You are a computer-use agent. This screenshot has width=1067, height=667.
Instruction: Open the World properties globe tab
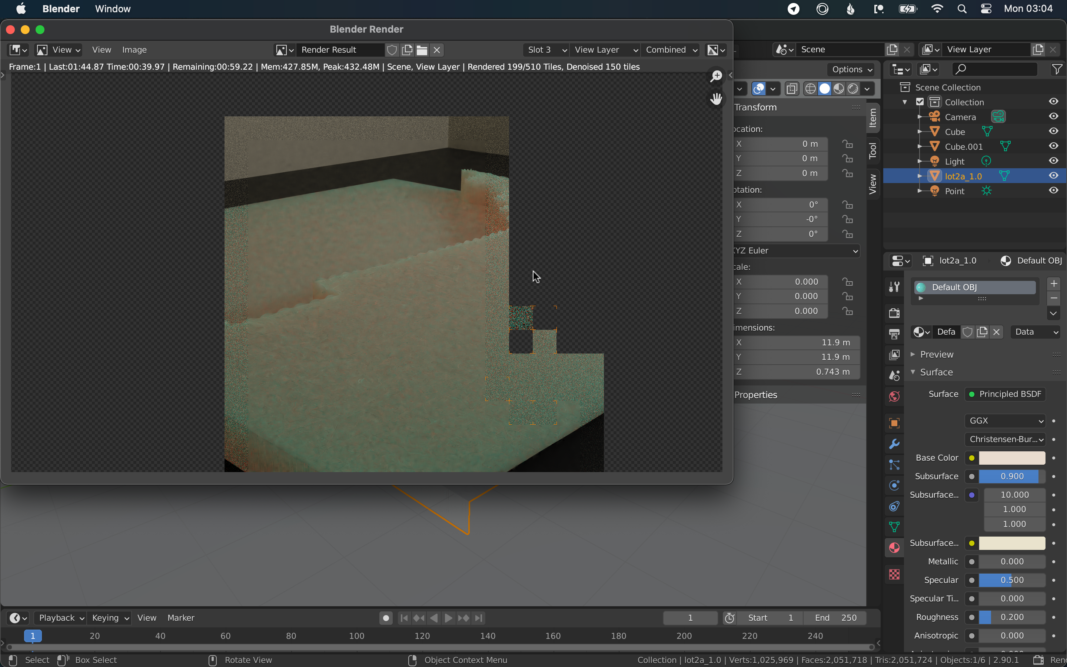coord(894,396)
